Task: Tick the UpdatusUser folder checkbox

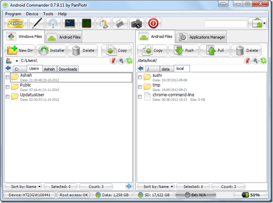Action: [x=7, y=96]
